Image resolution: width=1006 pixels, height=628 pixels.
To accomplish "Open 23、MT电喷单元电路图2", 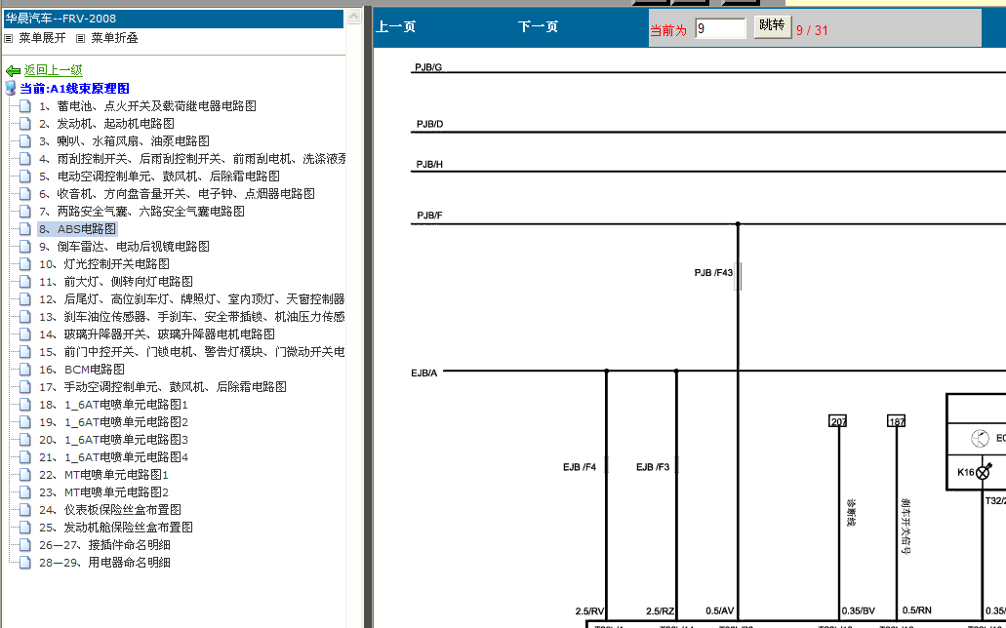I will point(103,492).
